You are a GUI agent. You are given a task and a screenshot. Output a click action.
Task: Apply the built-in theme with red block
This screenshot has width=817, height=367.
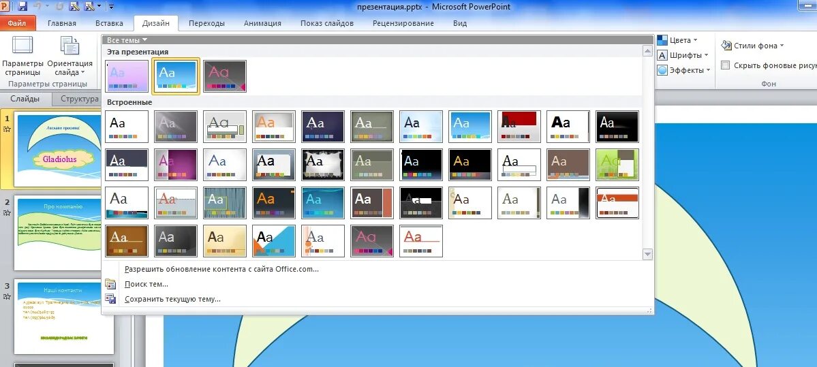519,126
